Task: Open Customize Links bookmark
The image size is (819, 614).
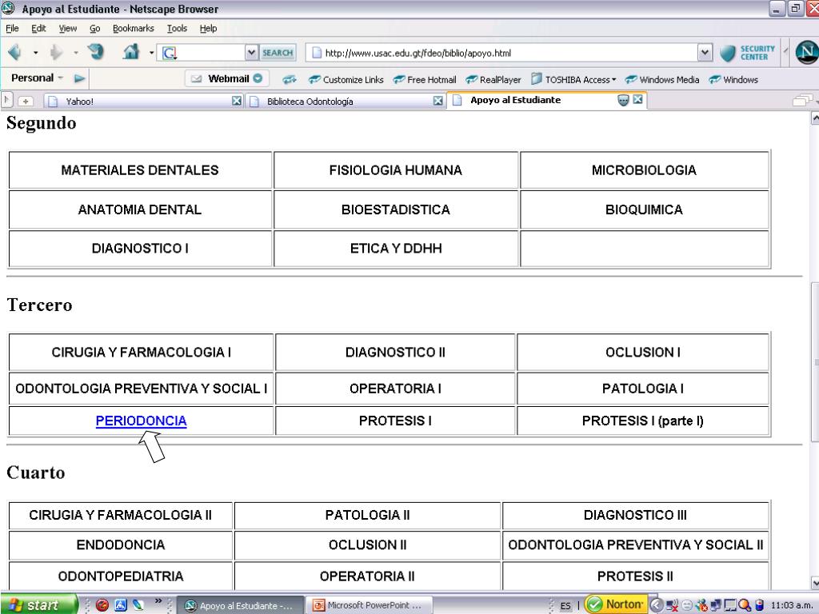Action: pos(346,79)
